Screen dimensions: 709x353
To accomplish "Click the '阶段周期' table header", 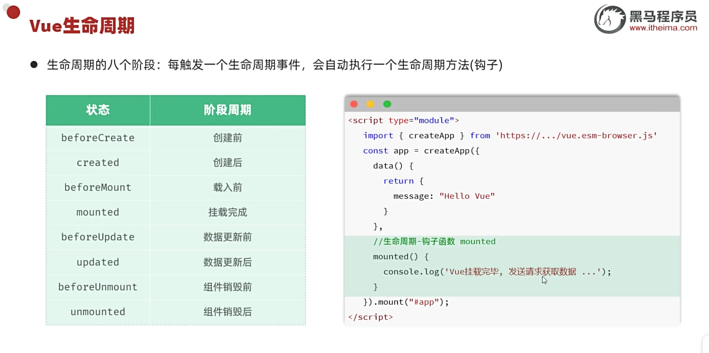I will click(228, 110).
